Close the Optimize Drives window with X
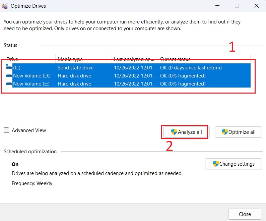 [256, 6]
